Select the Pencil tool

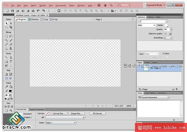(7, 44)
